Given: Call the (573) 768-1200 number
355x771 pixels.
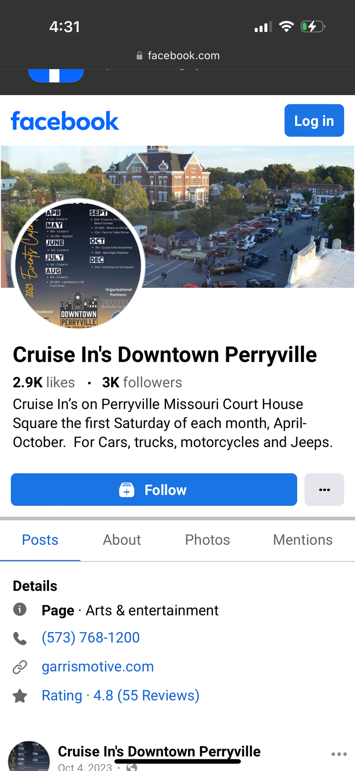Looking at the screenshot, I should point(91,638).
